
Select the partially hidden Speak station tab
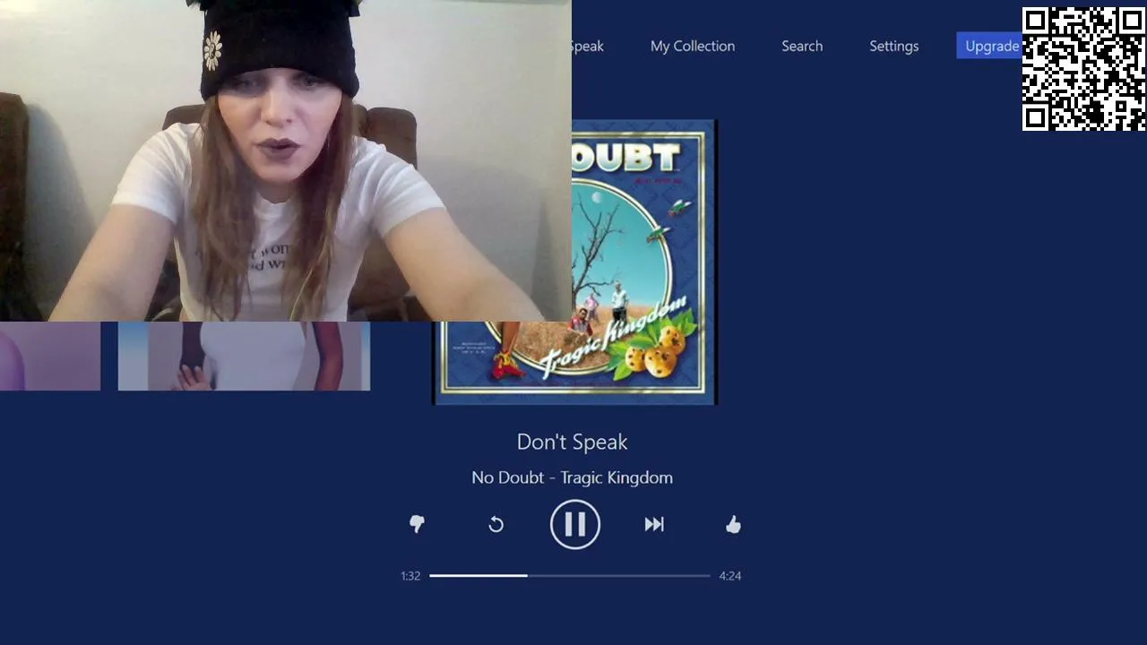coord(588,47)
